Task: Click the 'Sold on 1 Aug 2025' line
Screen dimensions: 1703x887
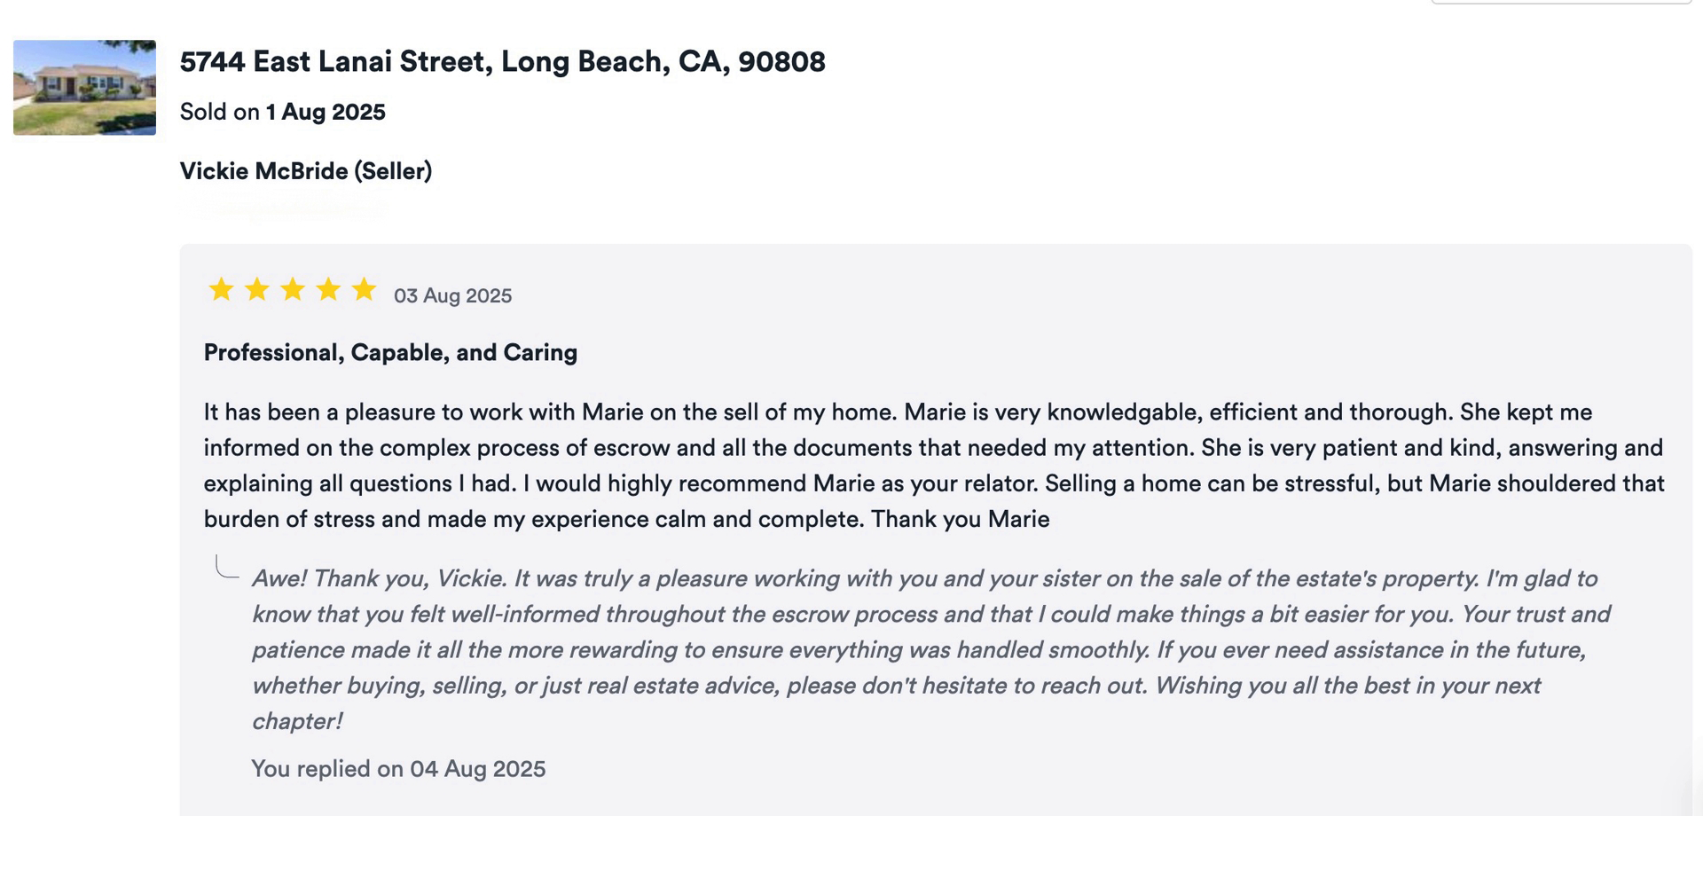Action: tap(282, 113)
